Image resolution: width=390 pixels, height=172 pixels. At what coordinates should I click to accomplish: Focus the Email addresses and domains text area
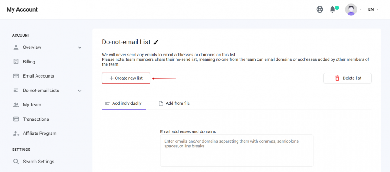237,151
